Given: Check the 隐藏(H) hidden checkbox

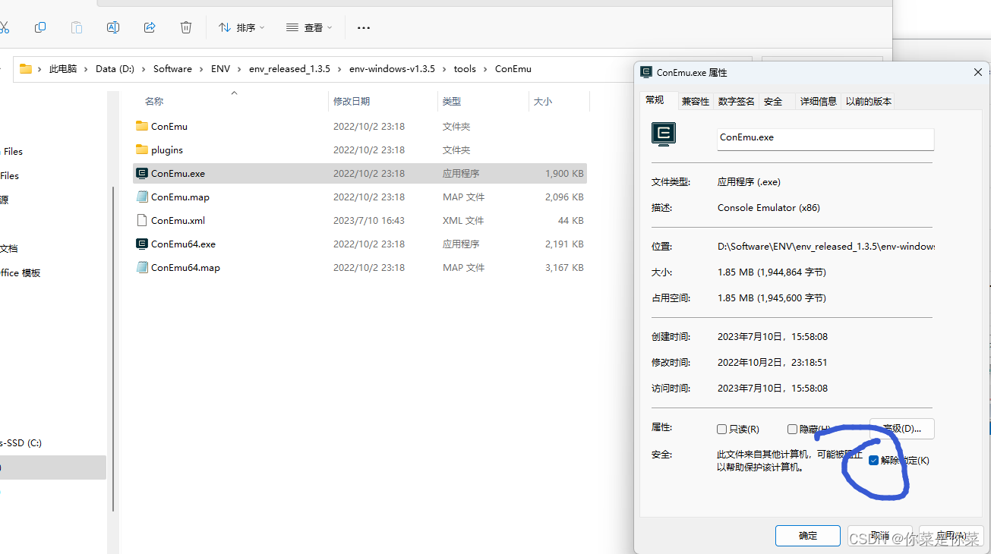Looking at the screenshot, I should [792, 429].
